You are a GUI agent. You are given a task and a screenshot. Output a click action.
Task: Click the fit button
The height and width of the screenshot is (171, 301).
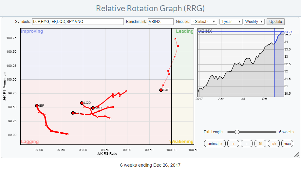pyautogui.click(x=260, y=143)
